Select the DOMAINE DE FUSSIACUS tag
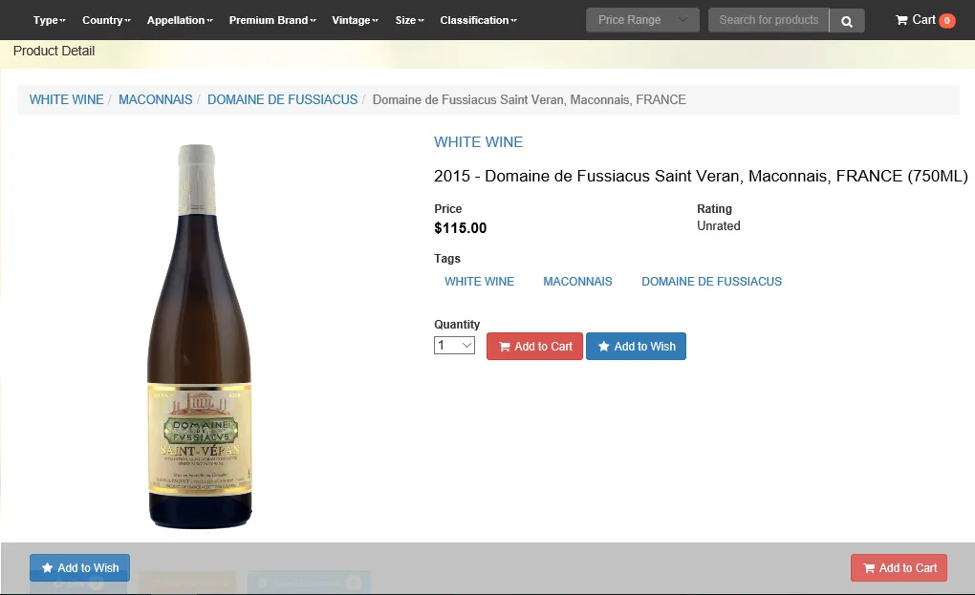This screenshot has width=975, height=595. (x=711, y=282)
